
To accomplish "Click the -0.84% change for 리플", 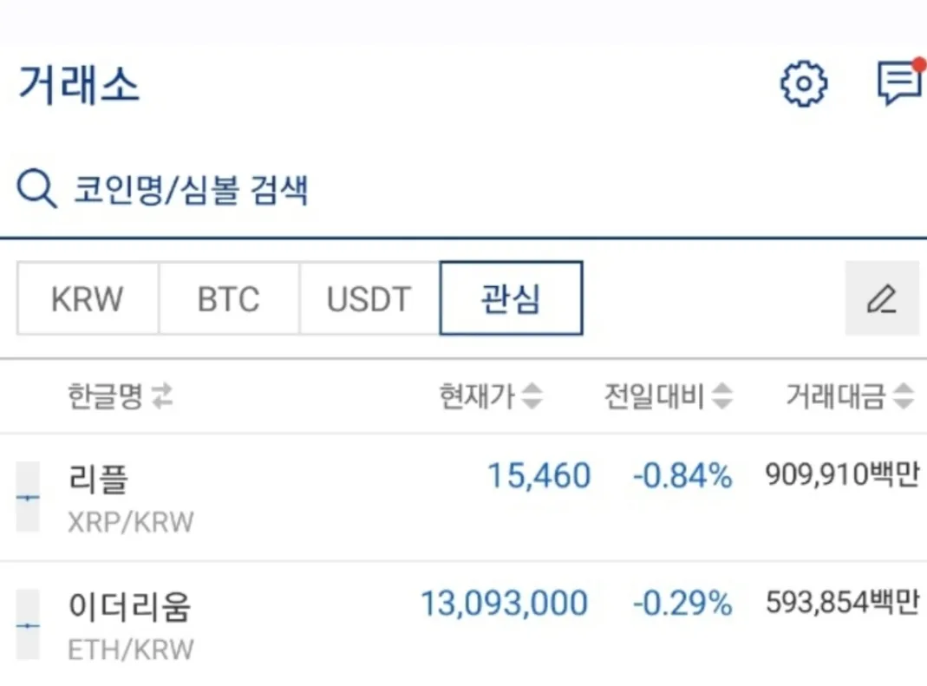I will tap(682, 476).
